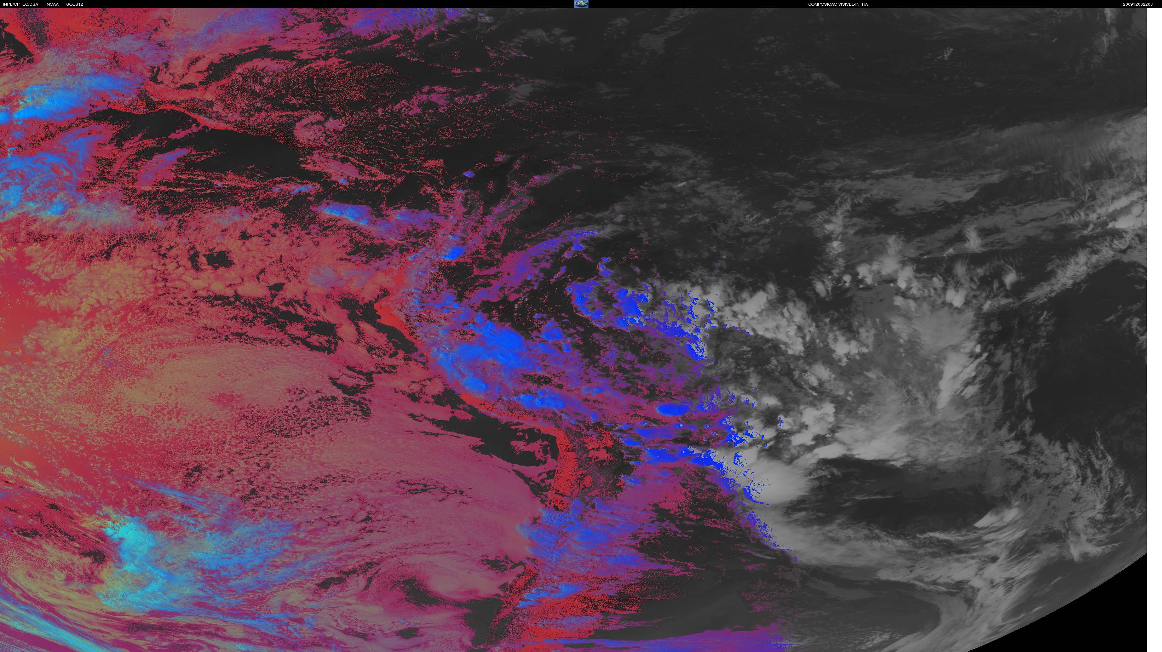This screenshot has width=1162, height=652.
Task: Select the "GOES12" satellite label
Action: tap(74, 4)
